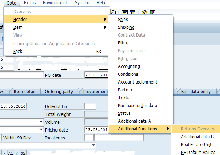Click the Customize Local Layout icon
This screenshot has width=220, height=155.
click(x=152, y=13)
